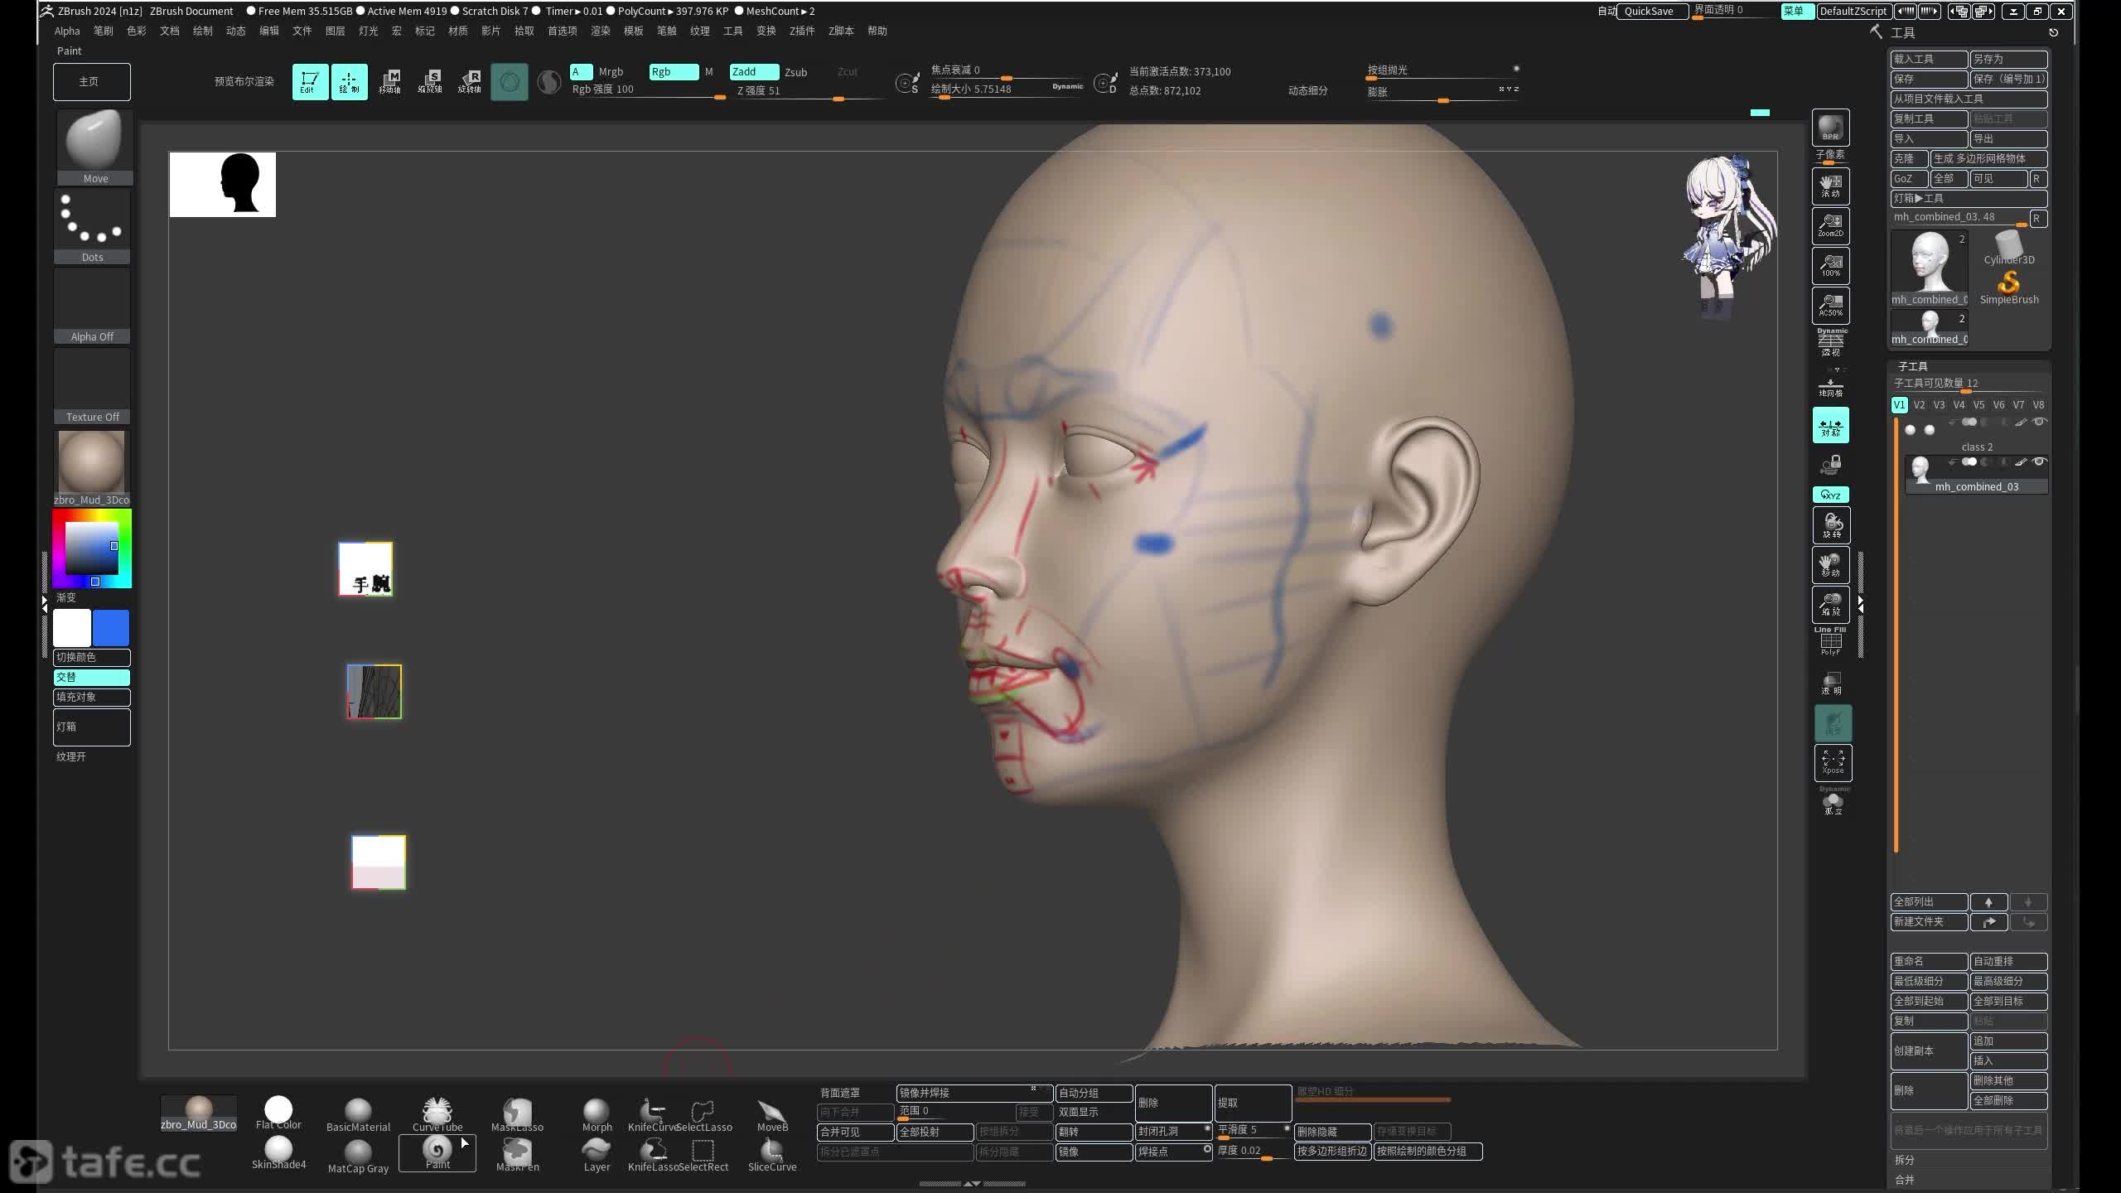This screenshot has width=2121, height=1193.
Task: Select the CurveTube brush
Action: [x=437, y=1114]
